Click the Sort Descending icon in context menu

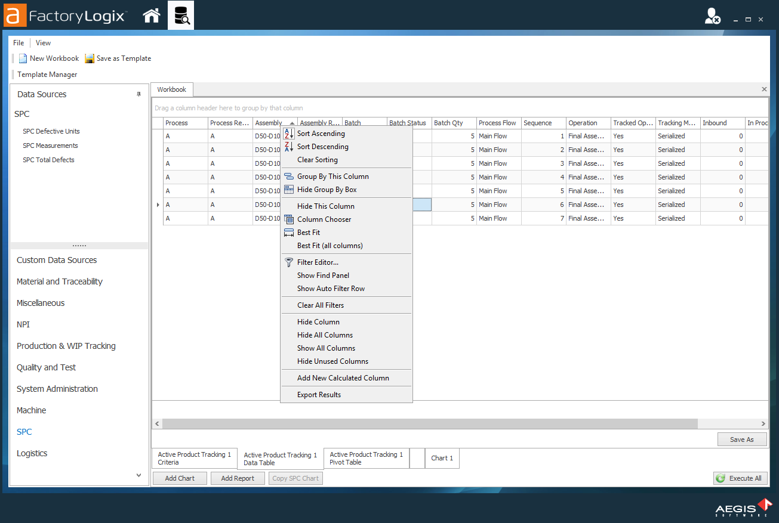[289, 147]
